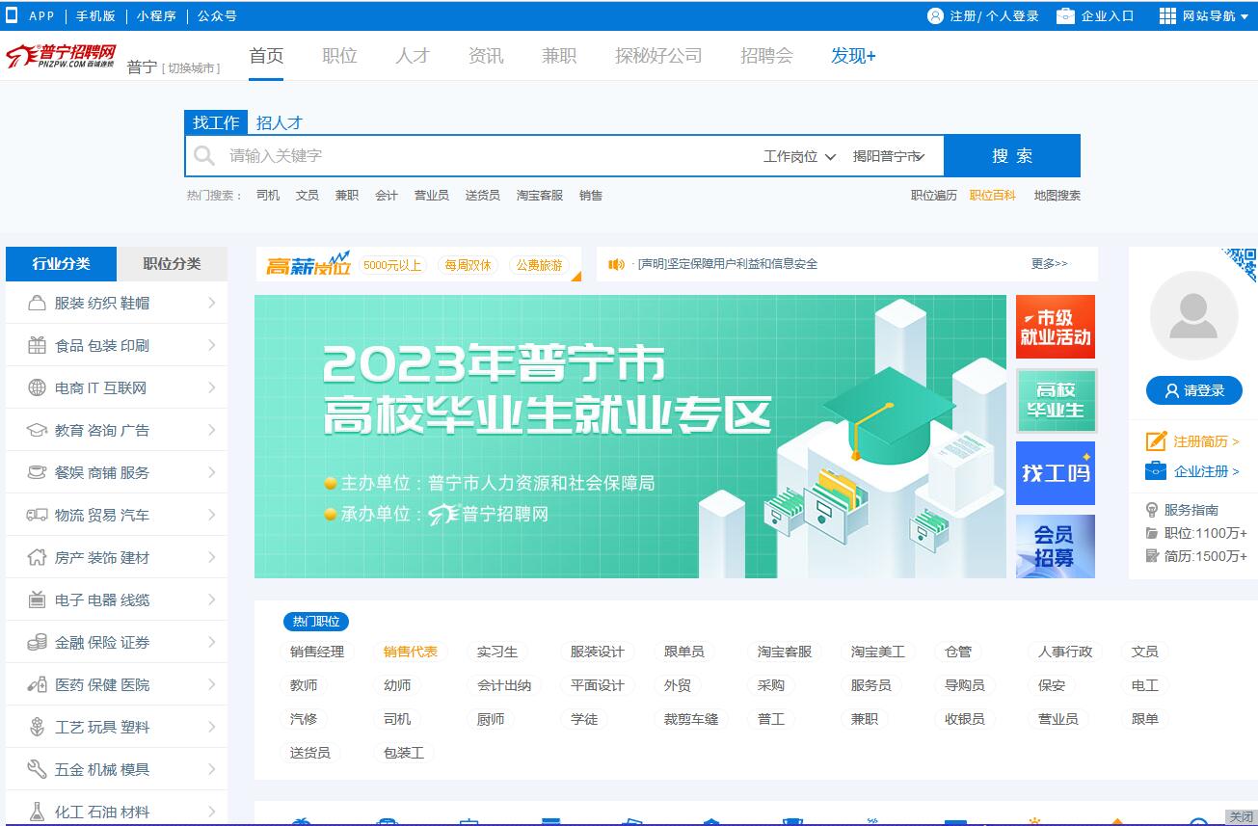
Task: Click the briefcase icon for 企业入口
Action: click(x=1065, y=15)
